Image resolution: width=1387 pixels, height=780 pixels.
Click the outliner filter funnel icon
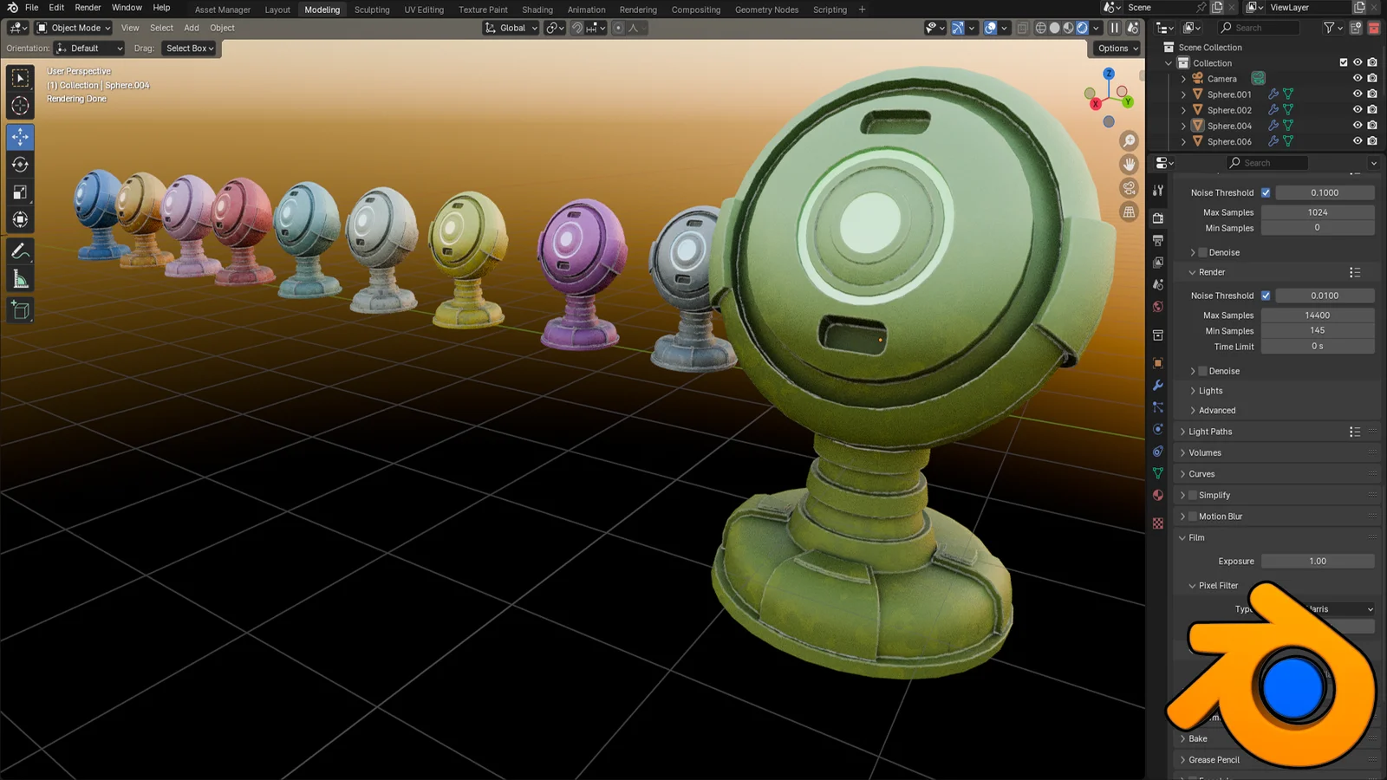pos(1329,28)
